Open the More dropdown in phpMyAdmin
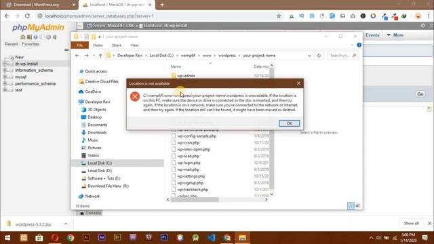Viewport: 434px width, 244px height. (x=395, y=35)
